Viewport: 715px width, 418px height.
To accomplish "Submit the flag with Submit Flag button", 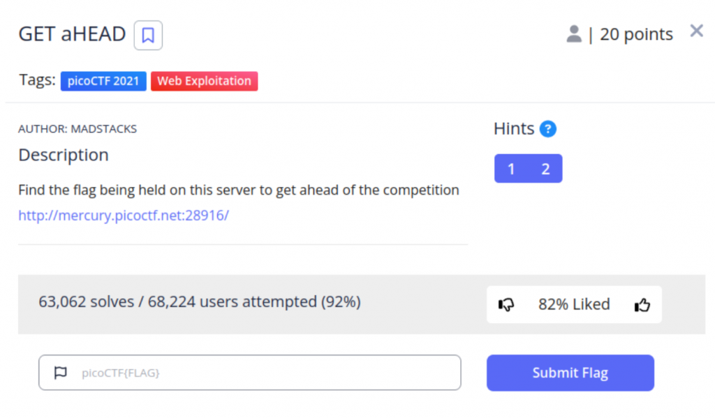I will [x=570, y=373].
